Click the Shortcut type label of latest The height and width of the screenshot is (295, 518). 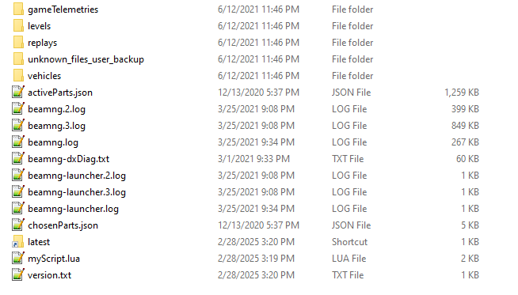coord(349,242)
